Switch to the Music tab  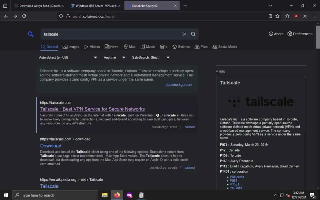[x=148, y=47]
